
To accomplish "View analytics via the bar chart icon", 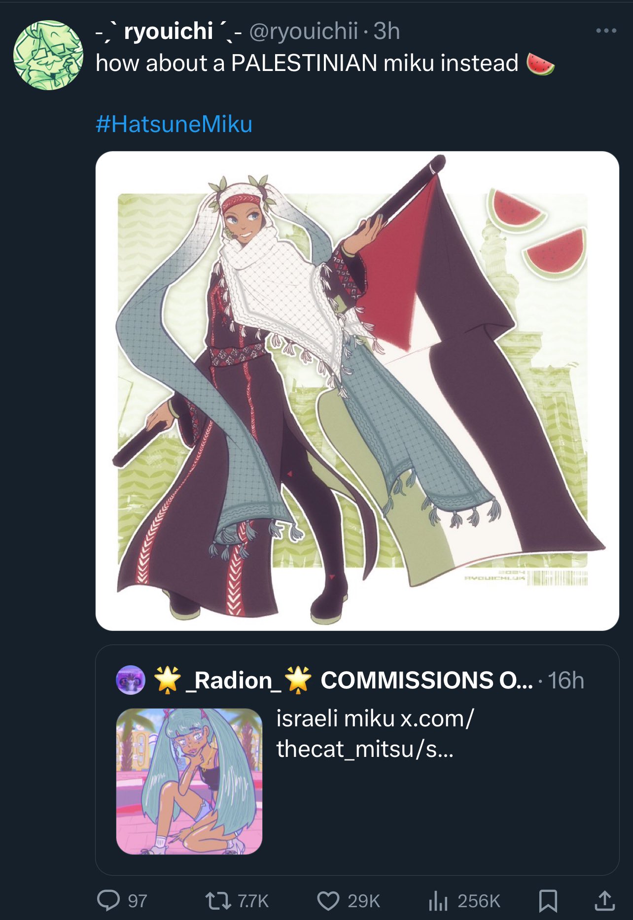I will click(x=438, y=901).
